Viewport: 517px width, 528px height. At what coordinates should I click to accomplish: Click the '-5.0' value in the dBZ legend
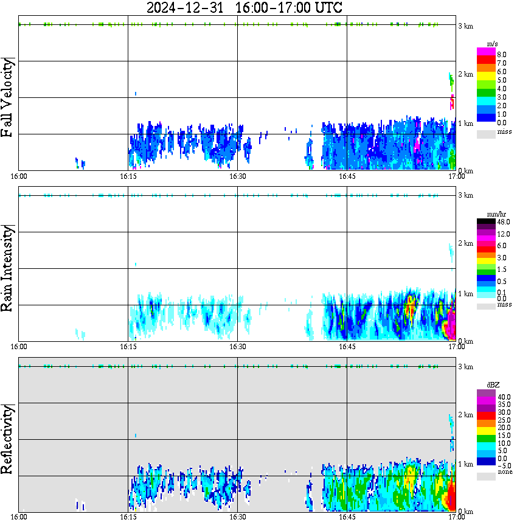(x=504, y=466)
